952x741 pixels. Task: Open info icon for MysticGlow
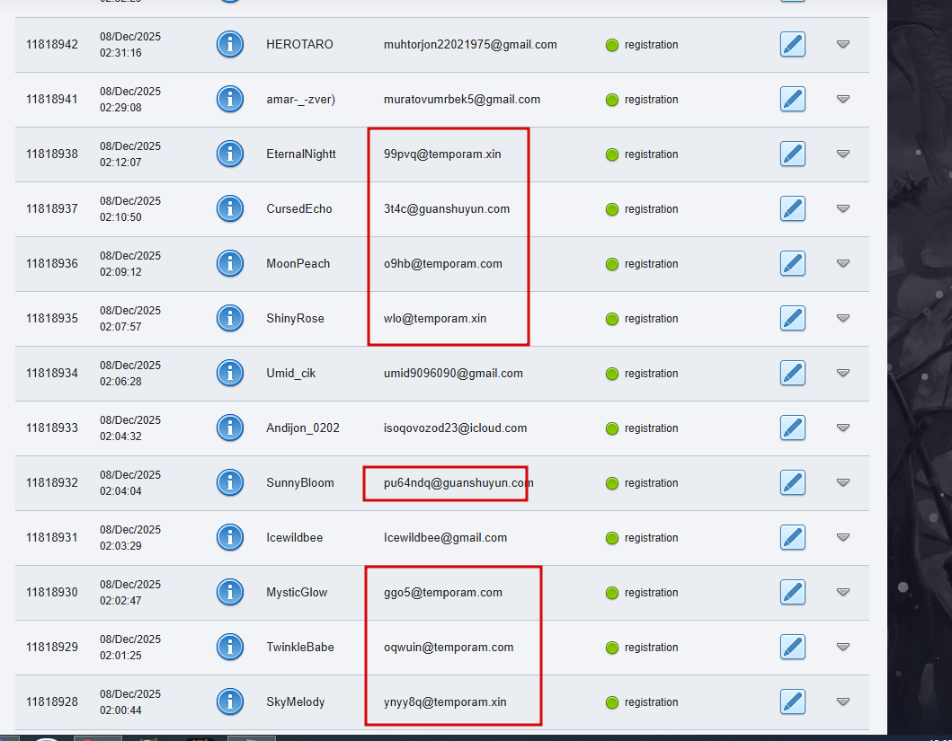[x=229, y=592]
